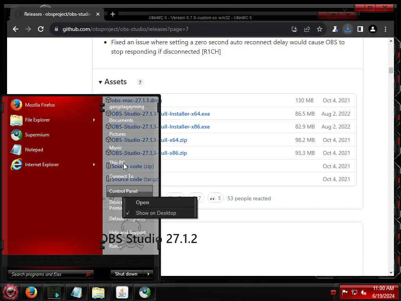Open the share page icon
Viewport: 401px width, 301px height.
pos(307,29)
